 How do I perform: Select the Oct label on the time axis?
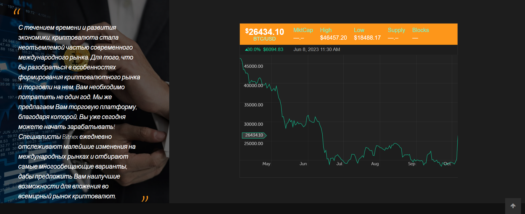coord(447,164)
